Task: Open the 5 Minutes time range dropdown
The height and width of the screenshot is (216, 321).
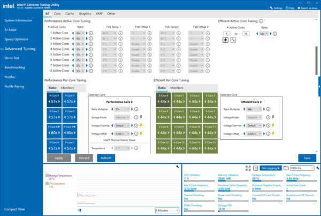Action: point(166,210)
